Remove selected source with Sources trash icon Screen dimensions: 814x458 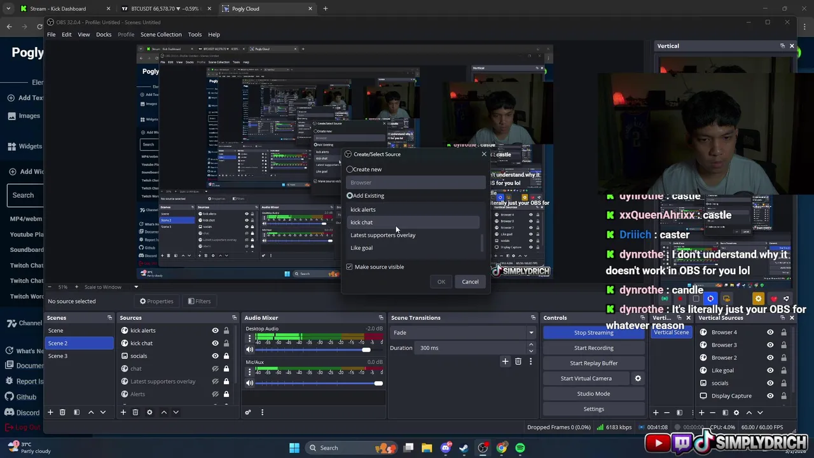[x=135, y=412]
